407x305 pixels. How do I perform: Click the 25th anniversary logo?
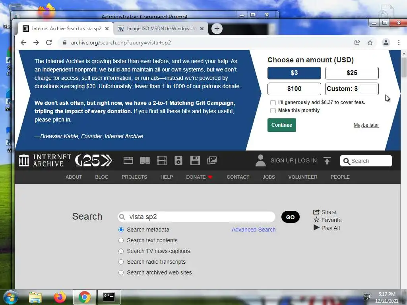tap(93, 160)
